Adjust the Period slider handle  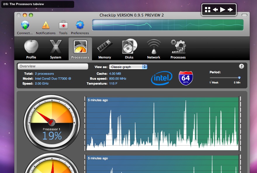pyautogui.click(x=239, y=78)
